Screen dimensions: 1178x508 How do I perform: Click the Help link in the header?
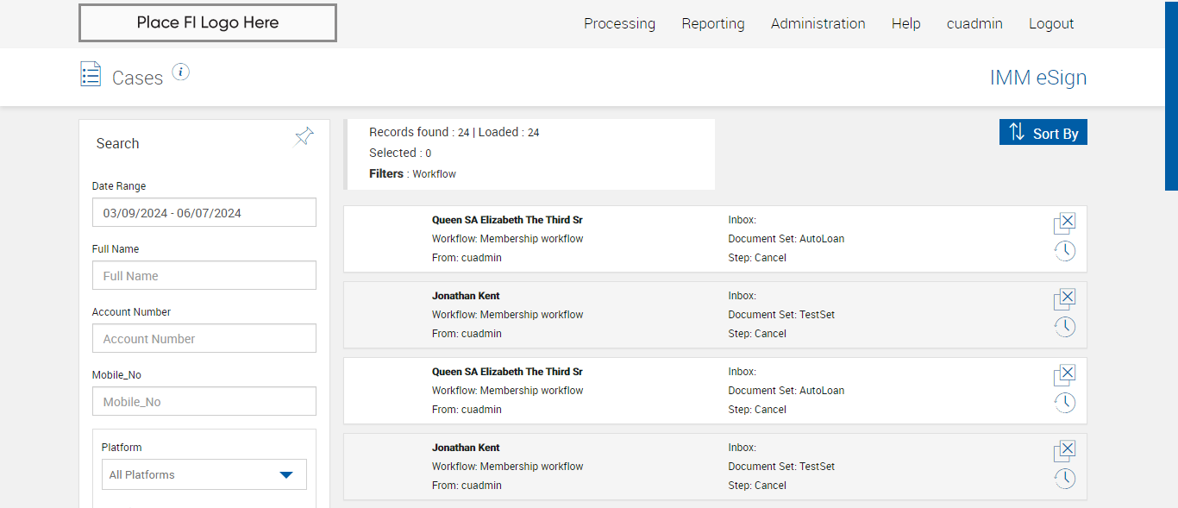coord(906,23)
